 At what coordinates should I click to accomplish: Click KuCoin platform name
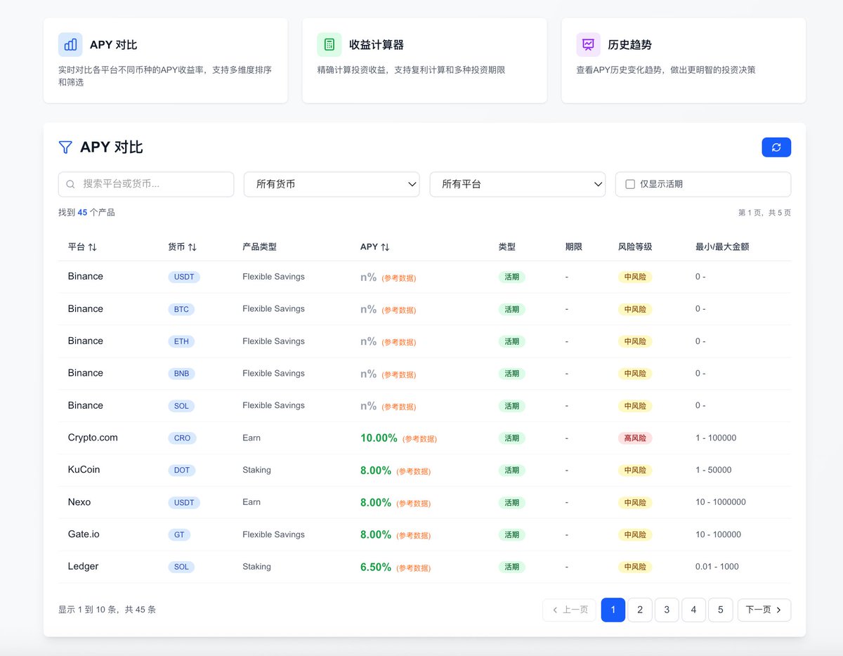(x=84, y=470)
